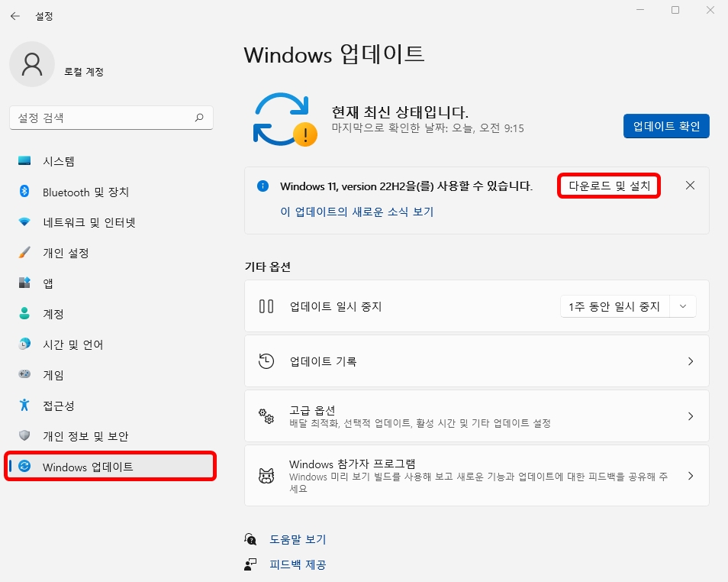Select Windows 업데이트 in the sidebar

point(111,466)
